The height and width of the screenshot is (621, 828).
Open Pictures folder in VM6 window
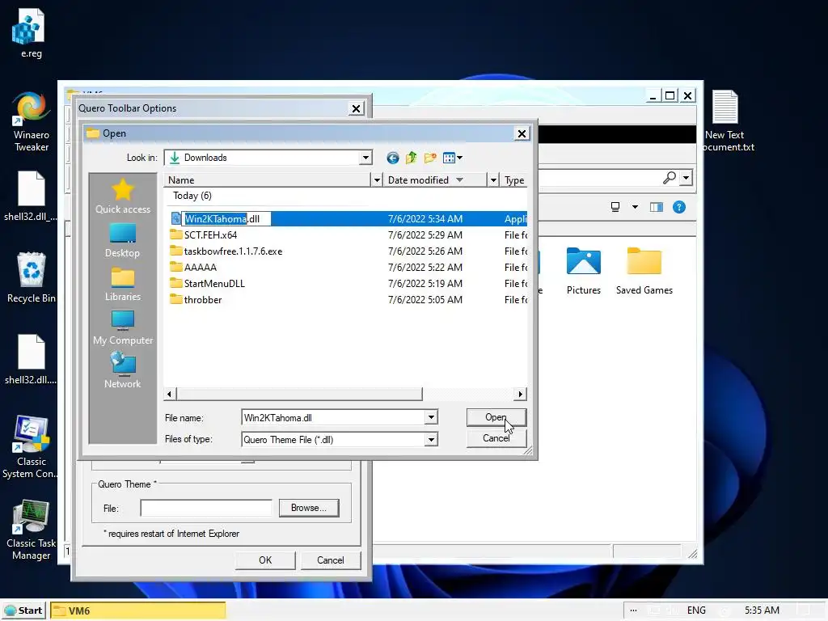tap(584, 271)
